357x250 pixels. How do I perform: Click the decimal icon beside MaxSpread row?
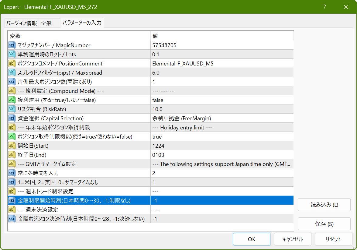tap(12, 73)
